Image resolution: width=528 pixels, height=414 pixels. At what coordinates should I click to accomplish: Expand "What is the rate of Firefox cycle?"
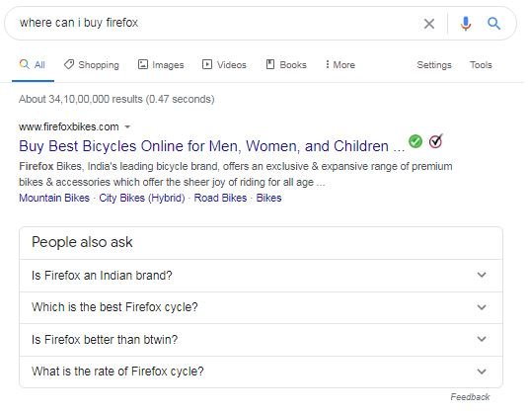point(261,372)
